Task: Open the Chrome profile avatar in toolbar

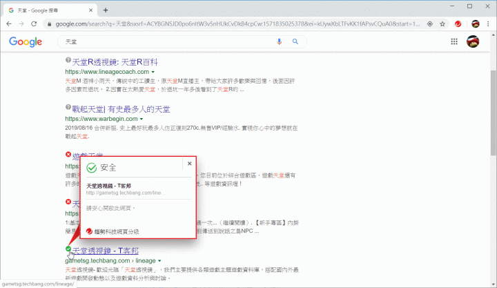Action: coord(475,23)
